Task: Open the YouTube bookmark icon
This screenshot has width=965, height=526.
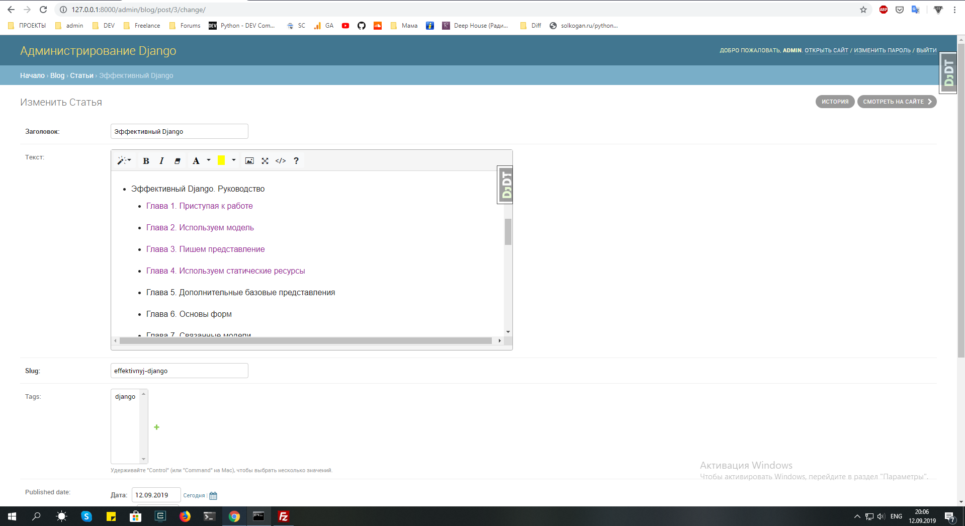Action: [x=345, y=26]
